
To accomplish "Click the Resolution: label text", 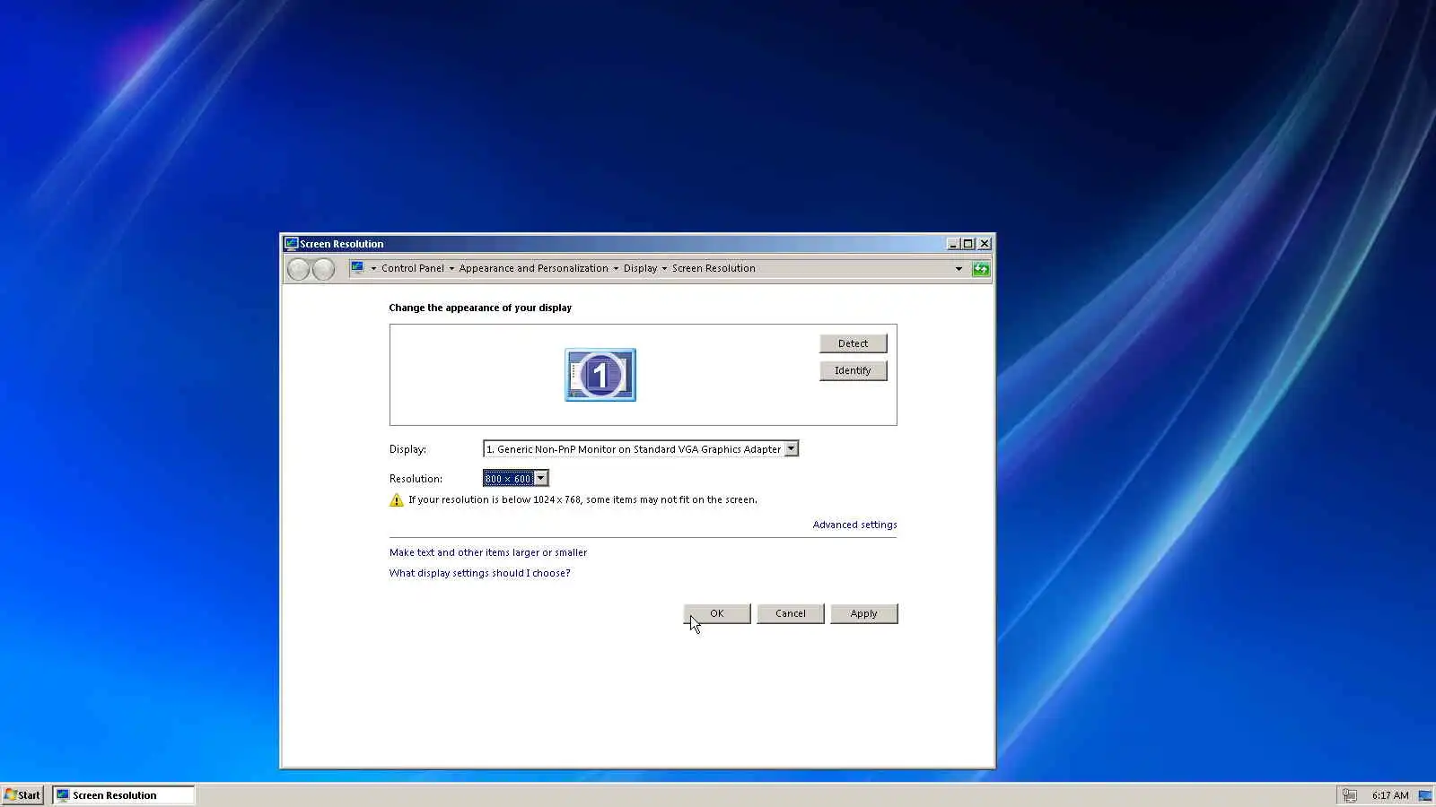I will (x=416, y=479).
